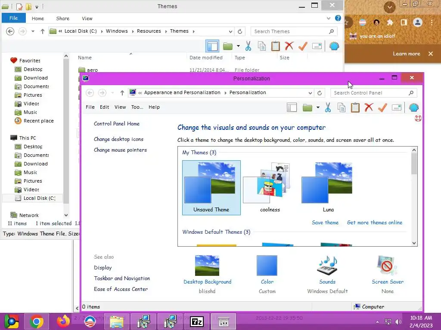Open Ease of Access Center link

tap(121, 289)
